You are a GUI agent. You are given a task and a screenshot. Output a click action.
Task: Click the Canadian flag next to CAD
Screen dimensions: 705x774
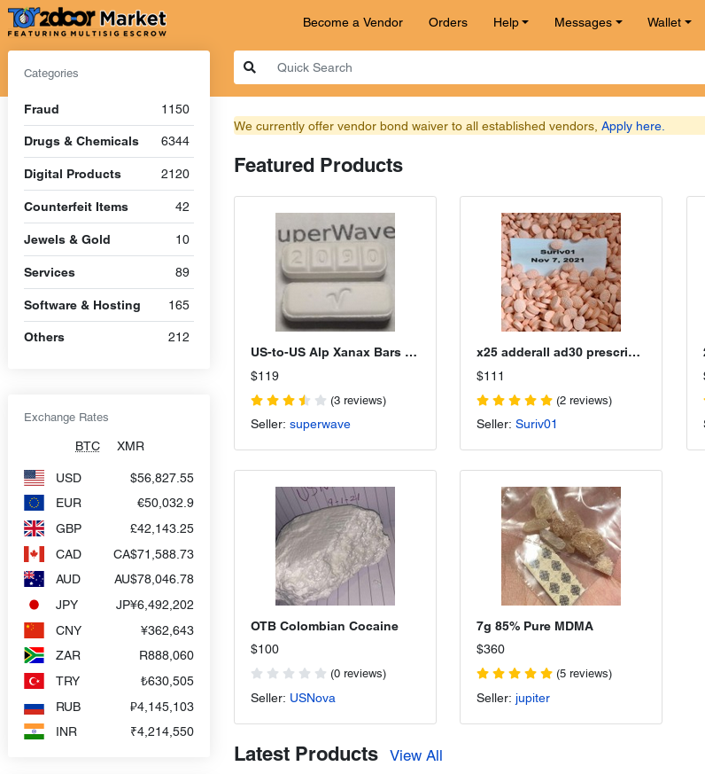coord(34,554)
